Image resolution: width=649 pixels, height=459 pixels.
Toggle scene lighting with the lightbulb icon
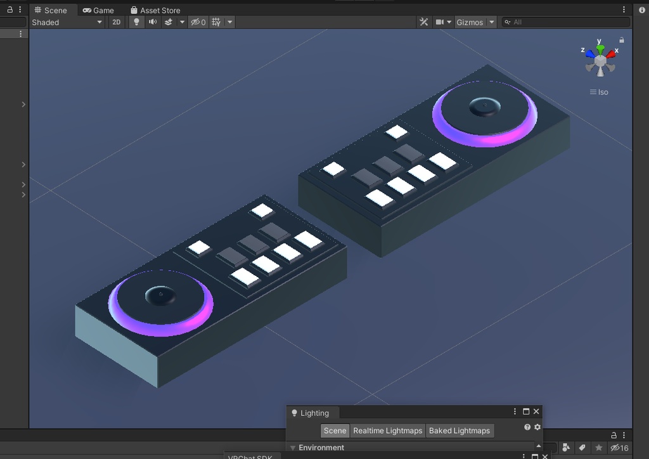pyautogui.click(x=136, y=22)
